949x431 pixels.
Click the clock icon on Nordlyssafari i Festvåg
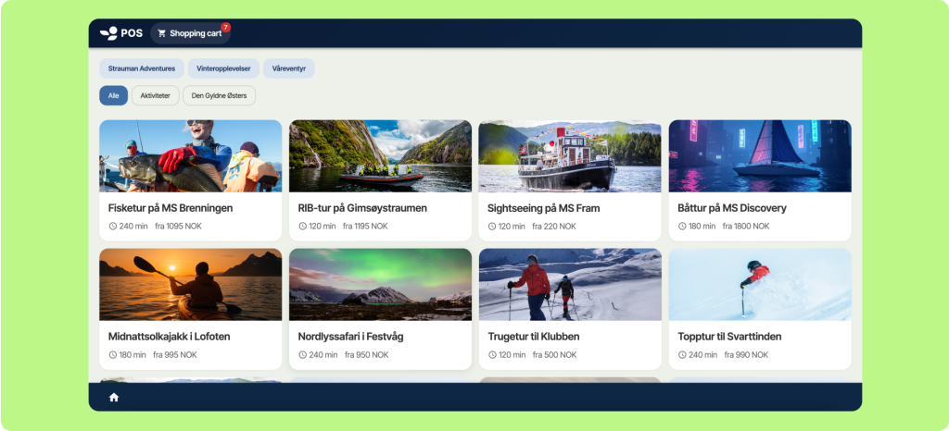pos(302,355)
